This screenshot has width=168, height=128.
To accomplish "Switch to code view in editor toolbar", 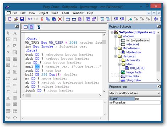I will click(32, 27).
